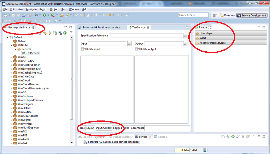Minimize the editor area

point(182,27)
